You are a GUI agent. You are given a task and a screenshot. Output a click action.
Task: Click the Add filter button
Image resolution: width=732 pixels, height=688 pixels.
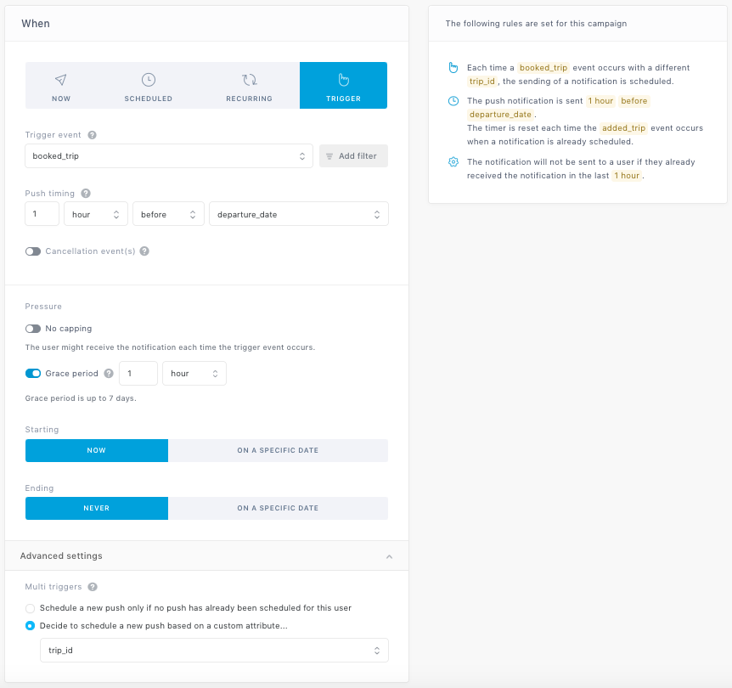point(353,156)
